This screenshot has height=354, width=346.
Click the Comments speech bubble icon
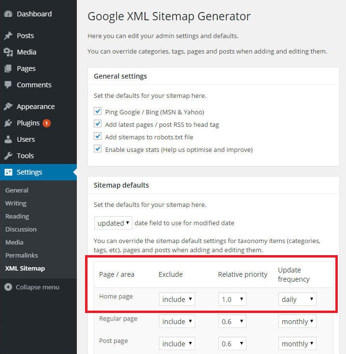8,85
